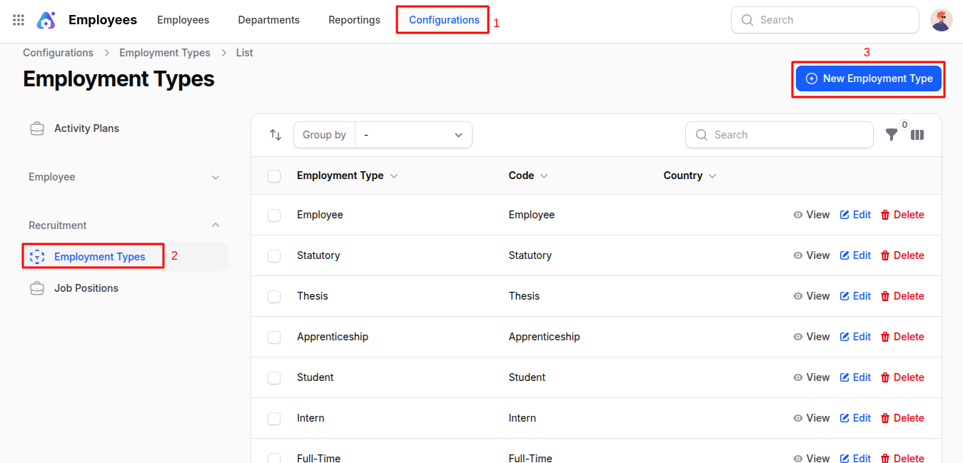Image resolution: width=963 pixels, height=463 pixels.
Task: Click inside the table search field
Action: point(779,134)
